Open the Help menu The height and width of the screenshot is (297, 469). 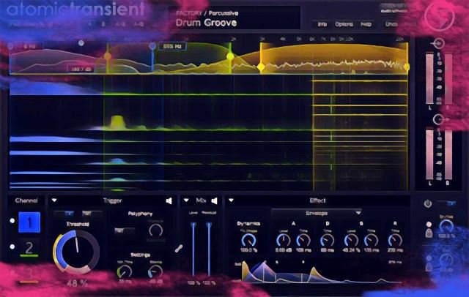point(366,24)
